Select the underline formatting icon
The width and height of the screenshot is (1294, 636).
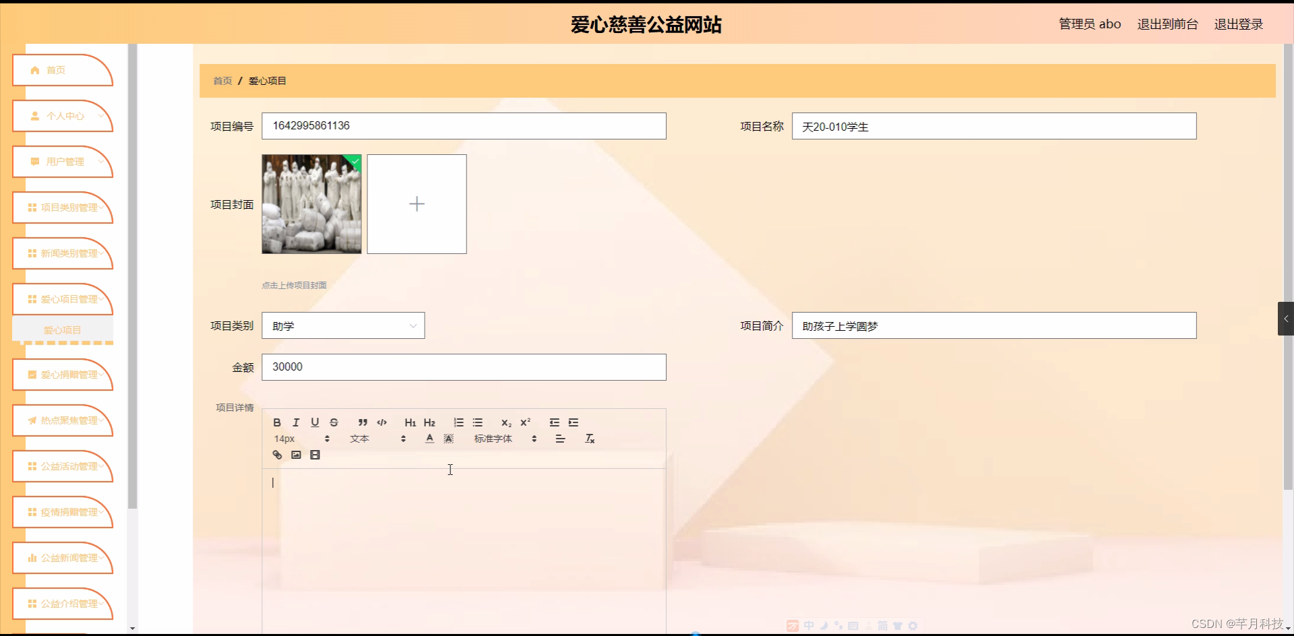click(315, 422)
